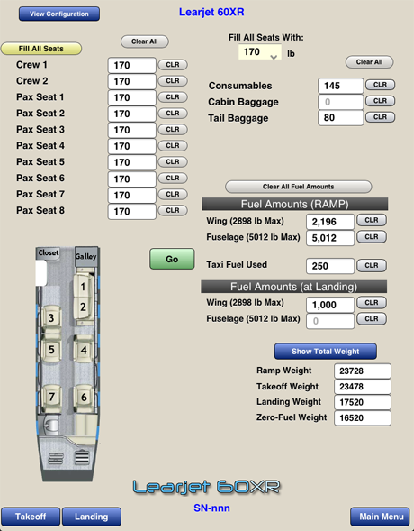Open the Fill All Seats With 170 dropdown
This screenshot has width=414, height=531.
(260, 51)
